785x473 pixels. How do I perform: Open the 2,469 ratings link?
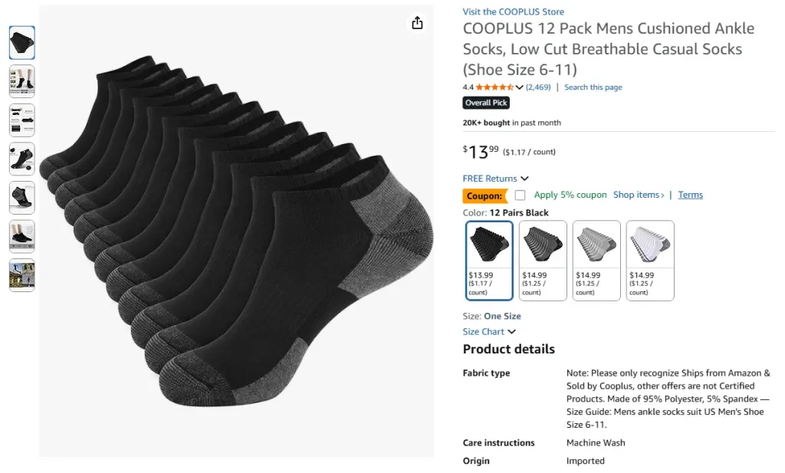point(538,87)
